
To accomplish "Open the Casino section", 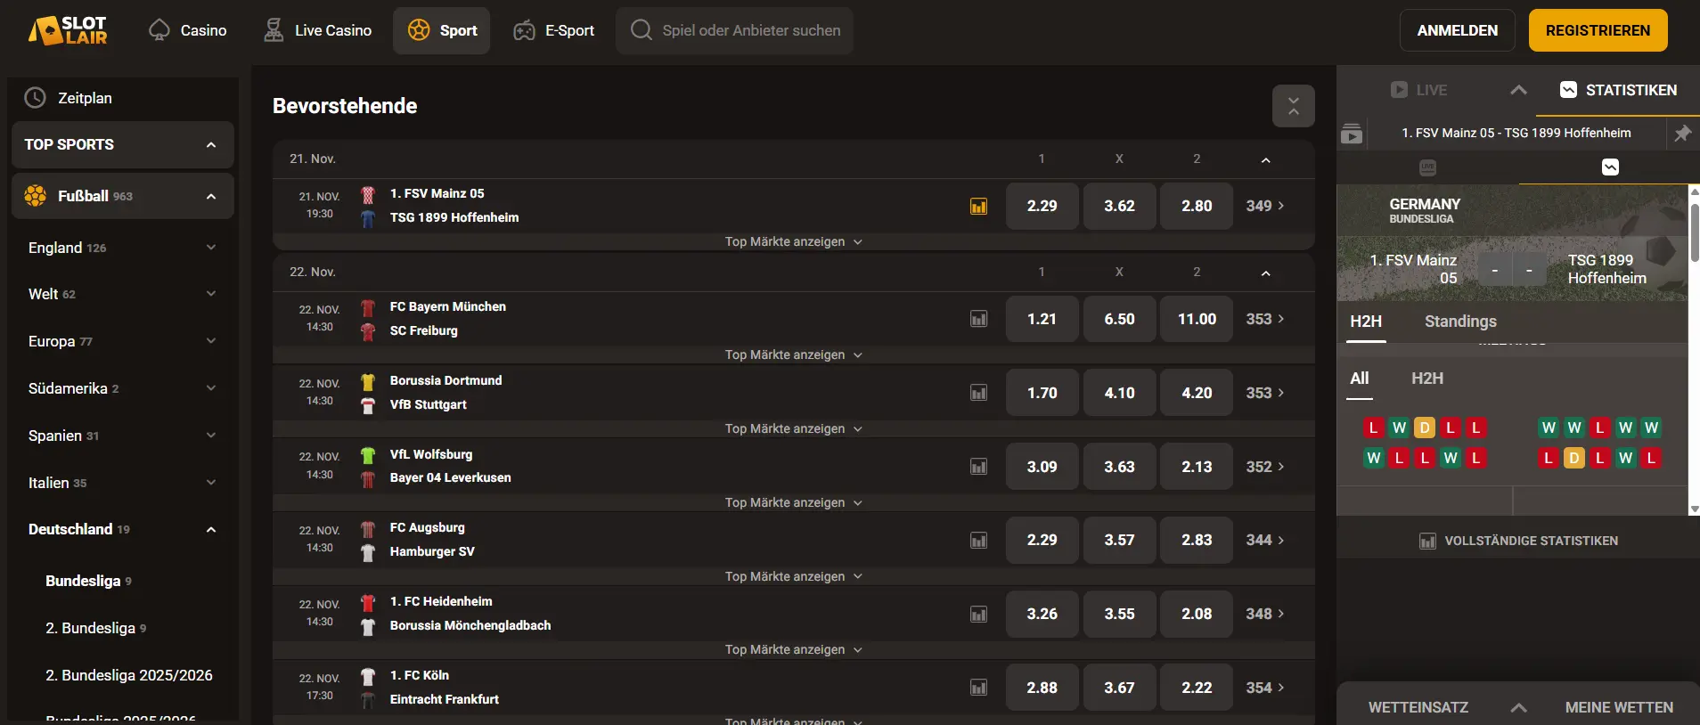I will point(188,30).
